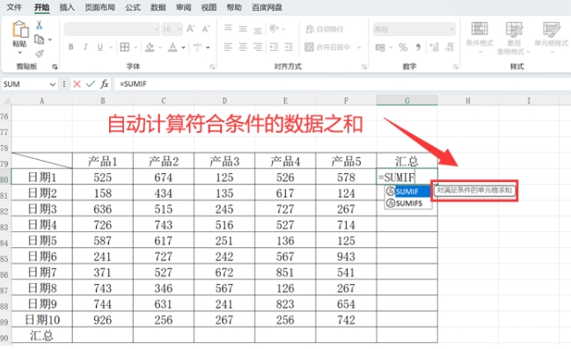Open the Name Box dropdown arrow
571x349 pixels.
coord(52,84)
